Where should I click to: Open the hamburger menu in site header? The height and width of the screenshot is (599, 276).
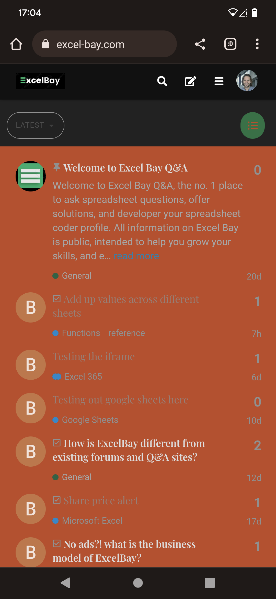(x=219, y=81)
